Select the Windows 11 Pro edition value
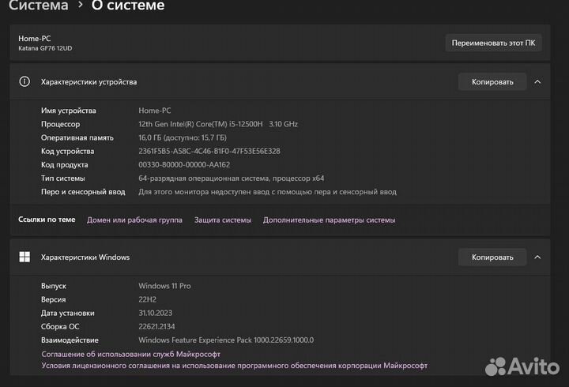Screen dimensions: 569x387 (164, 286)
